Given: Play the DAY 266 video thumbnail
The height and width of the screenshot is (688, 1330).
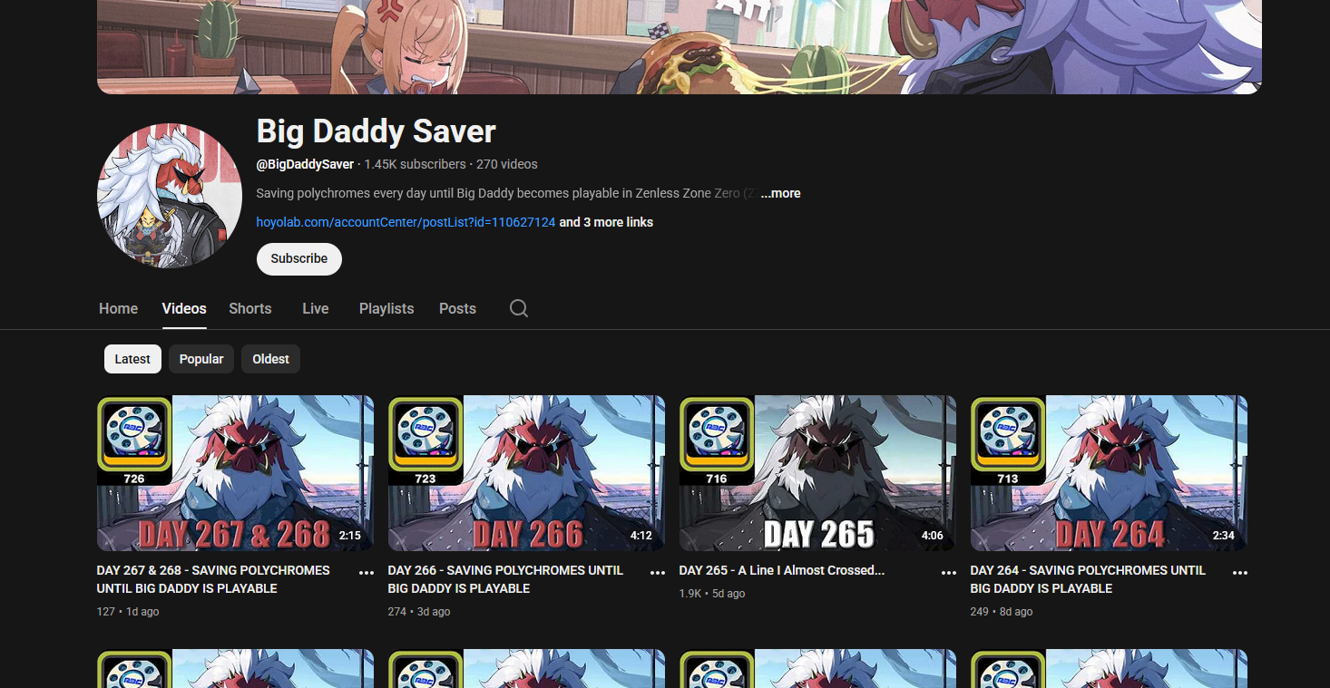Looking at the screenshot, I should (526, 473).
